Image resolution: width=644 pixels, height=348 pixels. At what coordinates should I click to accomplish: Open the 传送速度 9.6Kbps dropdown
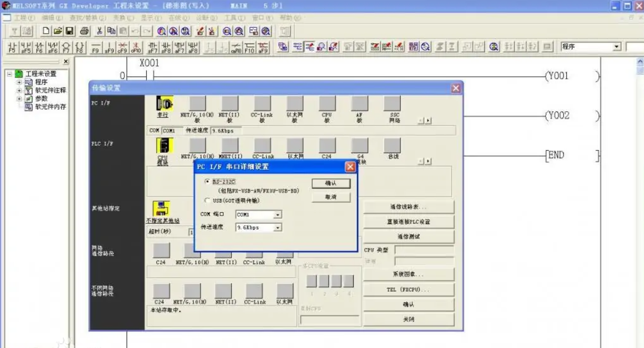tap(278, 227)
